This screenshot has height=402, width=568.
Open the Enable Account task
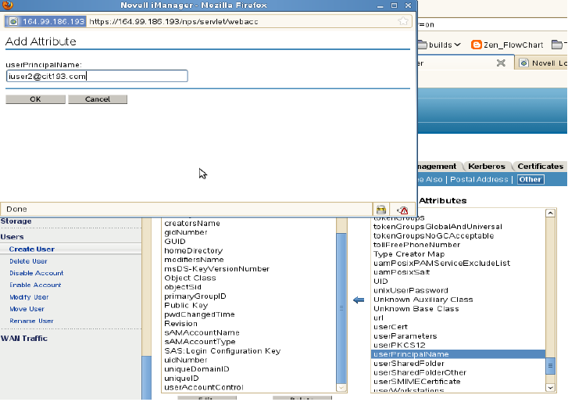pos(35,285)
